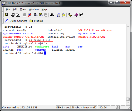The image size is (132, 111).
Task: Open the Window menu
Action: point(34,9)
